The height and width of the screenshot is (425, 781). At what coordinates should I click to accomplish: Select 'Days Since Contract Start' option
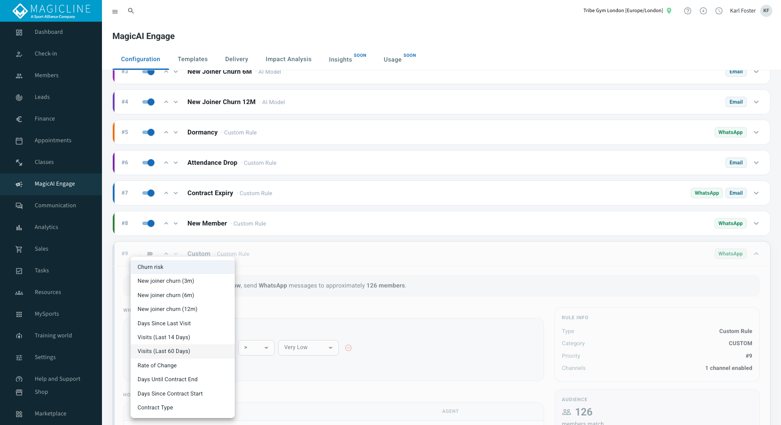(x=183, y=394)
